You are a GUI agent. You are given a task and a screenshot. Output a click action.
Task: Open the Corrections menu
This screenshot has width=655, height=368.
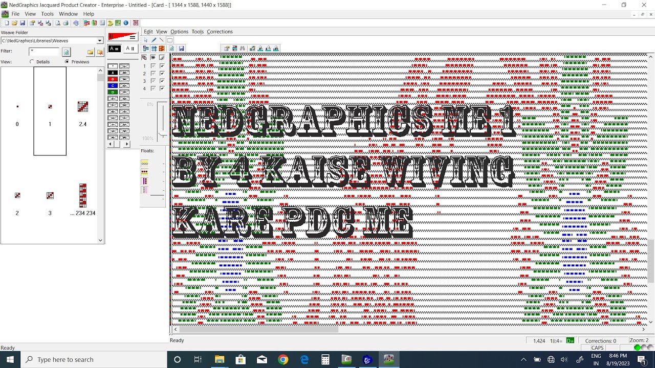coord(220,32)
